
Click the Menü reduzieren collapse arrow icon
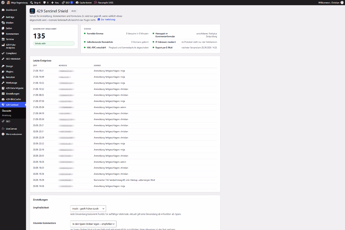point(3,134)
